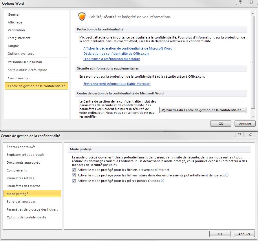Click Paramètres du Centre de gestion de la confidentialité button

tap(203, 110)
